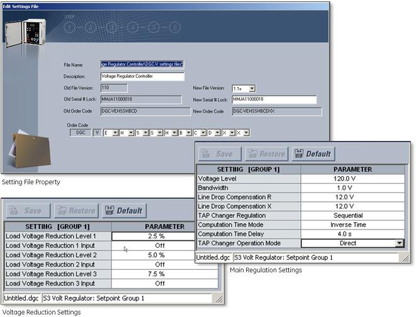This screenshot has width=416, height=317.
Task: Open the order code dropdown showing B
Action: pos(189,133)
